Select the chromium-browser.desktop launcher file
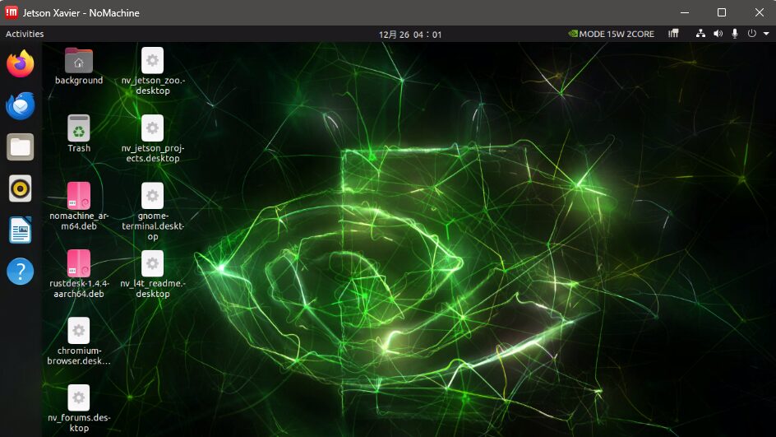 click(79, 331)
